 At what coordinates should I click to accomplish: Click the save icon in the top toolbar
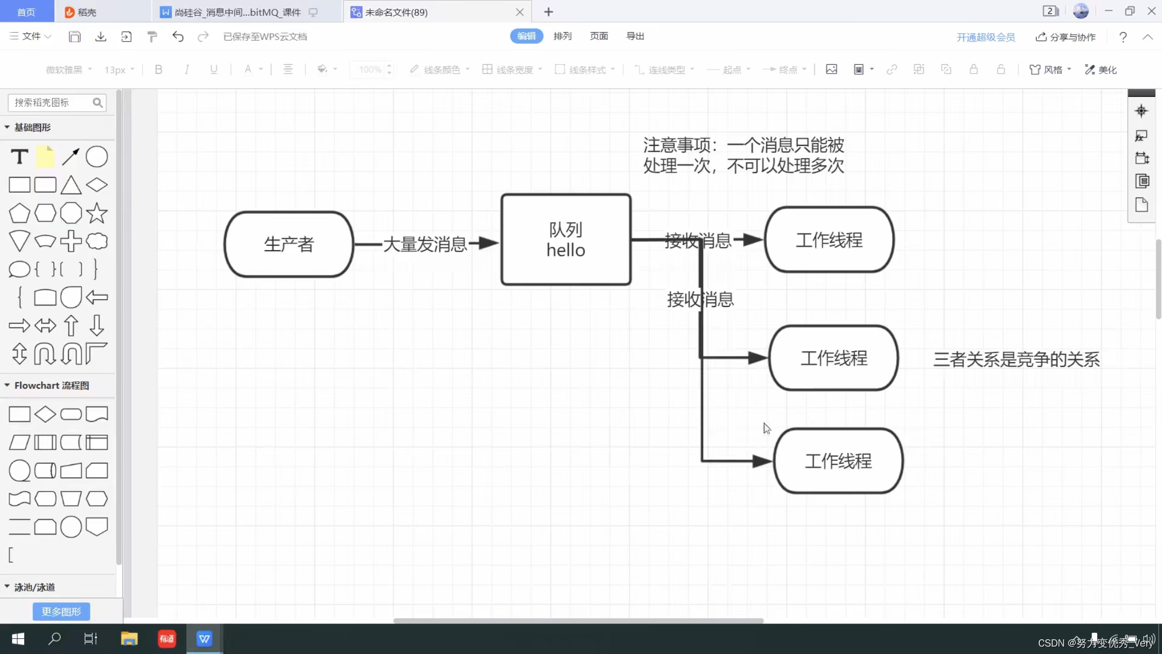[75, 36]
